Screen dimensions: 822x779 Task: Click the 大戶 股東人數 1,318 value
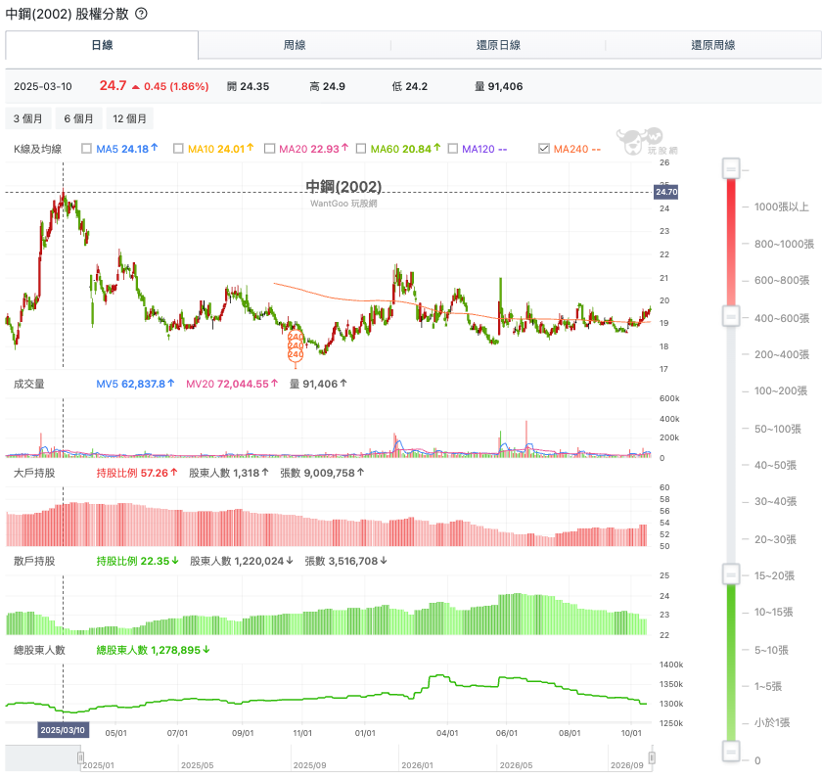click(x=229, y=473)
